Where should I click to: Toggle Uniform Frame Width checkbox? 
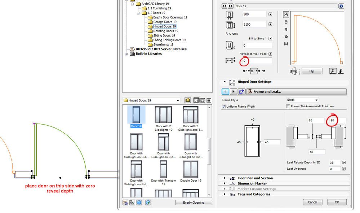point(224,107)
